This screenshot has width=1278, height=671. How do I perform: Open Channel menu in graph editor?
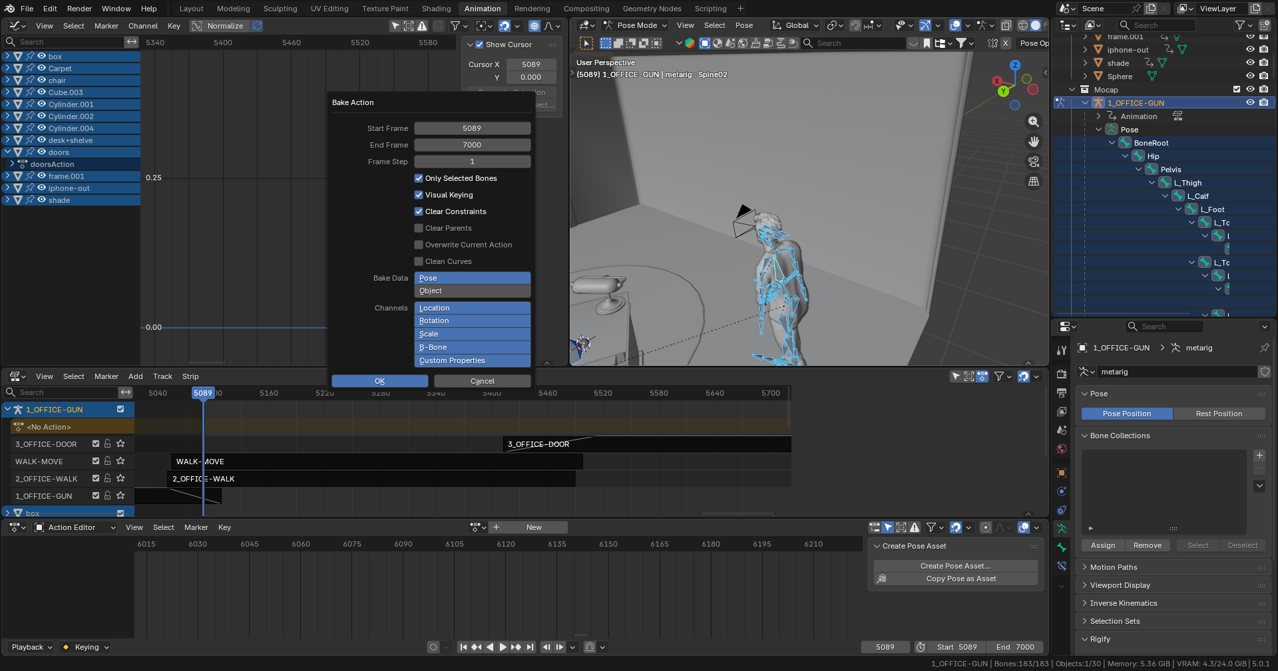coord(143,26)
